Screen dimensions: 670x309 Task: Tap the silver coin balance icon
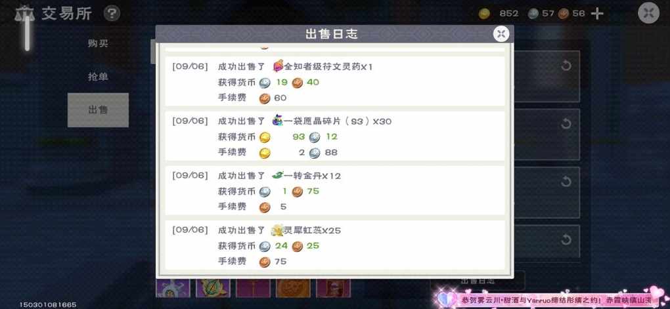tap(533, 14)
